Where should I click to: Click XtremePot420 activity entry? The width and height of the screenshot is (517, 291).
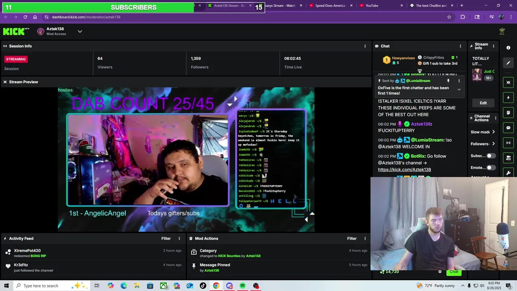(93, 253)
